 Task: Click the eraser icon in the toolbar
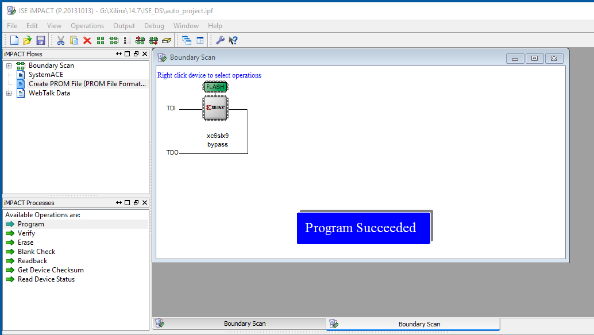[x=167, y=40]
